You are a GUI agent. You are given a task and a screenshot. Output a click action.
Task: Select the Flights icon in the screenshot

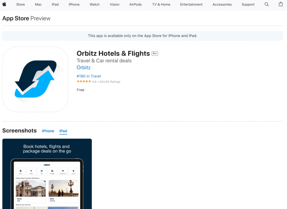pyautogui.click(x=31, y=171)
